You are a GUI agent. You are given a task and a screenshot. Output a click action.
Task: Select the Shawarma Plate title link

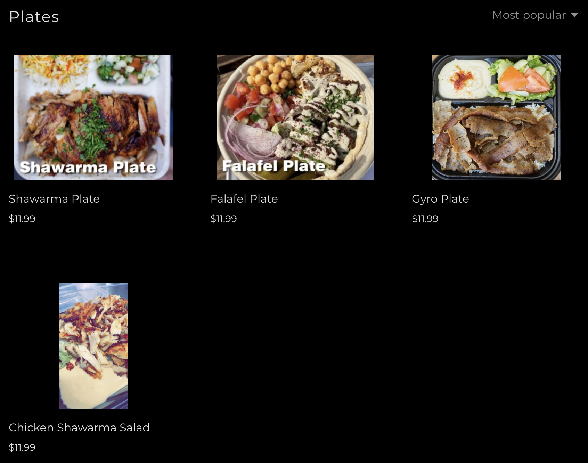tap(54, 199)
